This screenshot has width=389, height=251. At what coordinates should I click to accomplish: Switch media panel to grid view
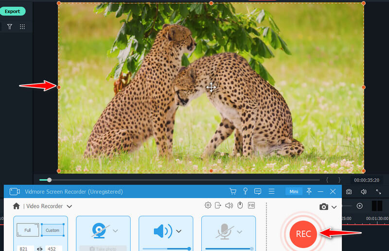tap(22, 27)
